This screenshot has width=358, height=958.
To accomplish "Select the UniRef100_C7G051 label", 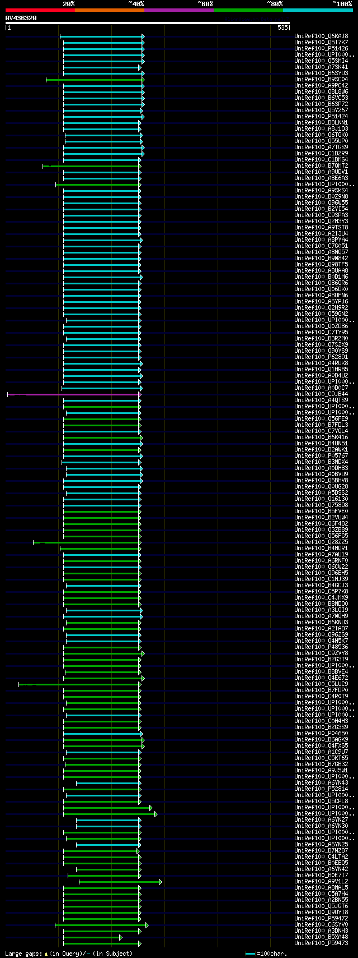I will [321, 246].
